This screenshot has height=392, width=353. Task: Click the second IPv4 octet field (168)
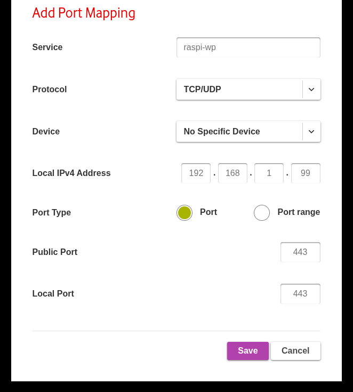click(232, 173)
